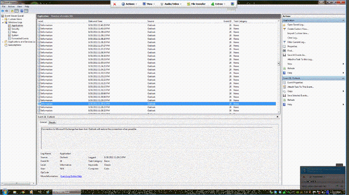Click the Chrome icon in taskbar

pyautogui.click(x=23, y=192)
